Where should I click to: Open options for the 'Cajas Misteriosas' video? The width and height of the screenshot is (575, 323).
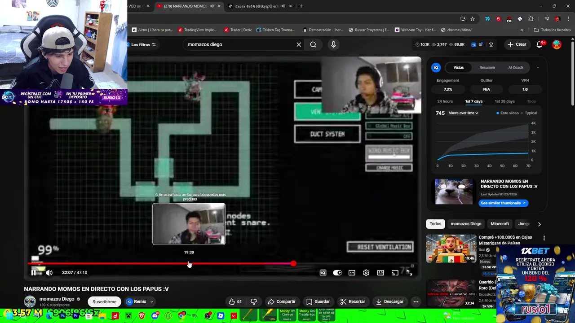pyautogui.click(x=544, y=238)
